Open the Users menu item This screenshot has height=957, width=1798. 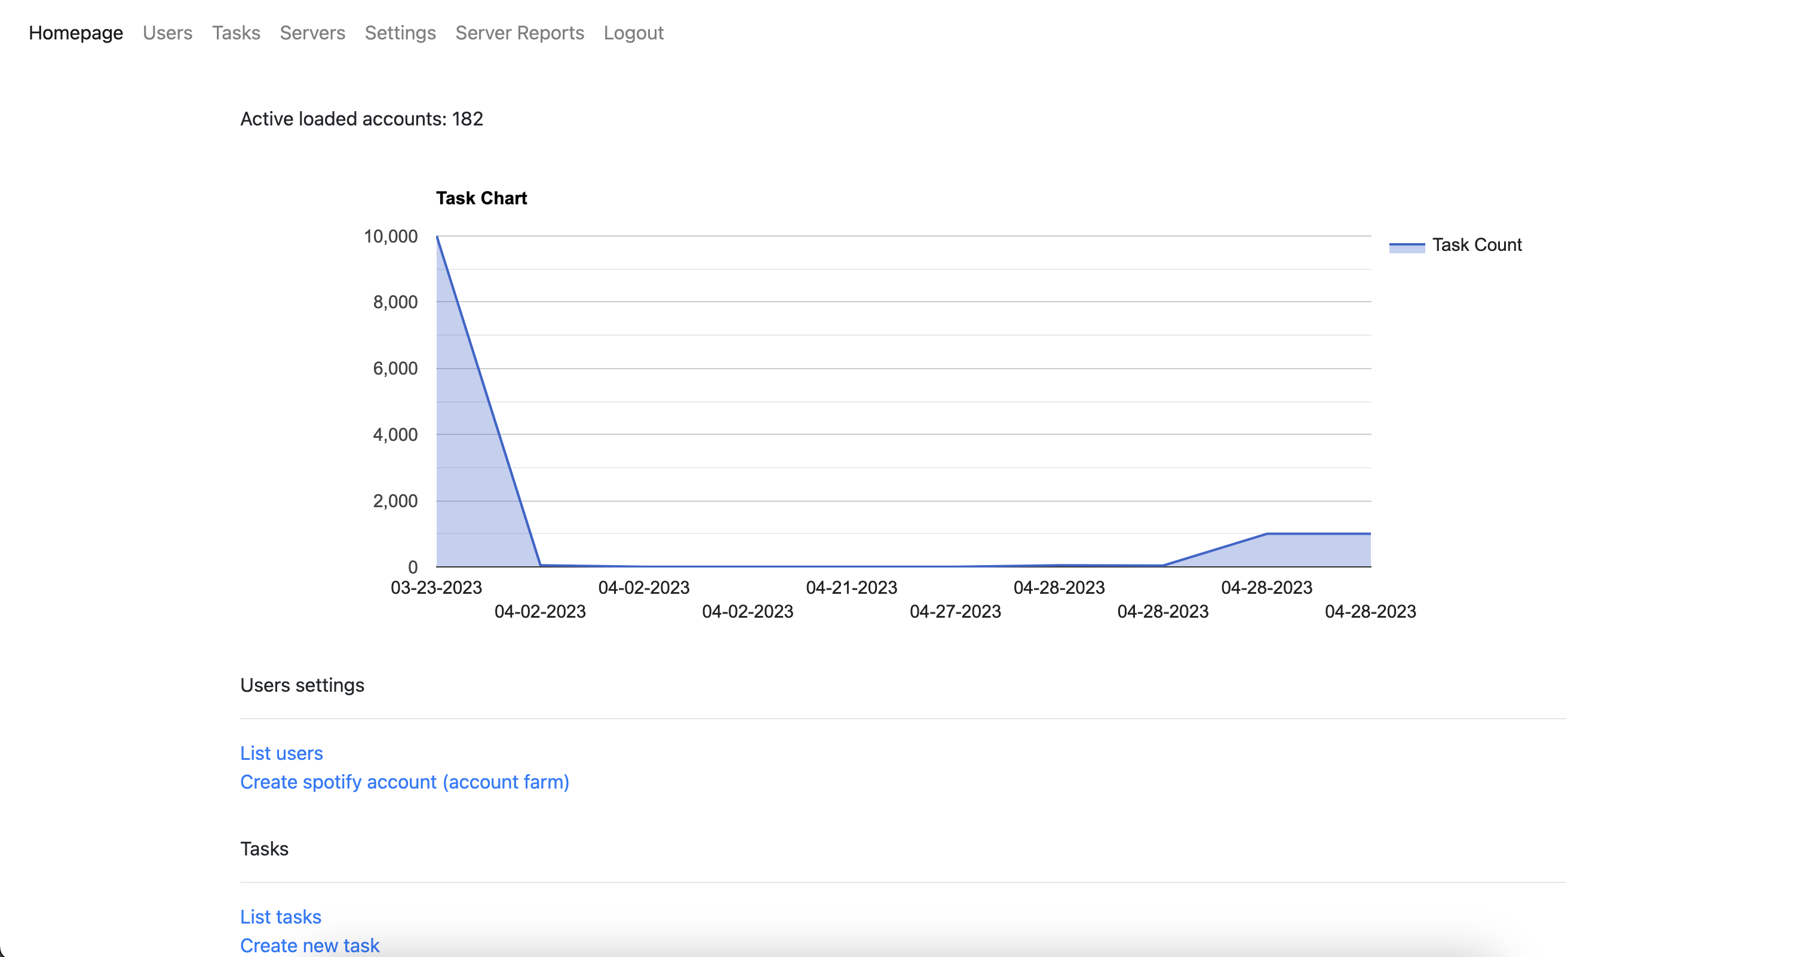[x=168, y=32]
